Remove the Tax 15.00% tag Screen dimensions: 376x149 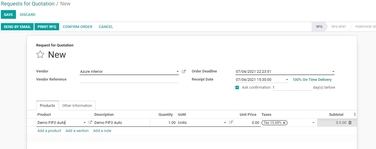click(284, 123)
